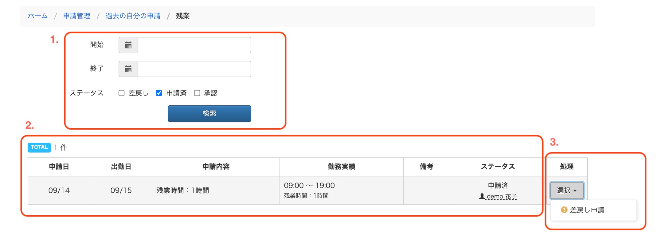Image resolution: width=661 pixels, height=234 pixels.
Task: Focus the 終了 date input field
Action: click(194, 69)
